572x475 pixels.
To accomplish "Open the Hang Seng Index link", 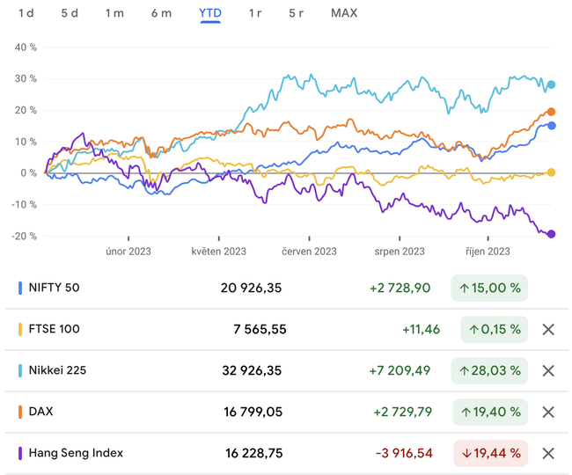I will click(x=76, y=453).
